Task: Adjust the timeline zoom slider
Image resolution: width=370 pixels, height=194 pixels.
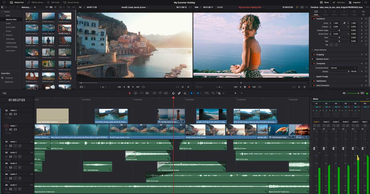Action: pyautogui.click(x=235, y=93)
